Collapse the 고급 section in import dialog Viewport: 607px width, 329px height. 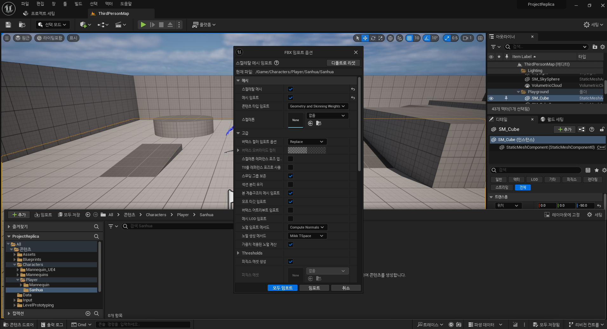(x=238, y=133)
